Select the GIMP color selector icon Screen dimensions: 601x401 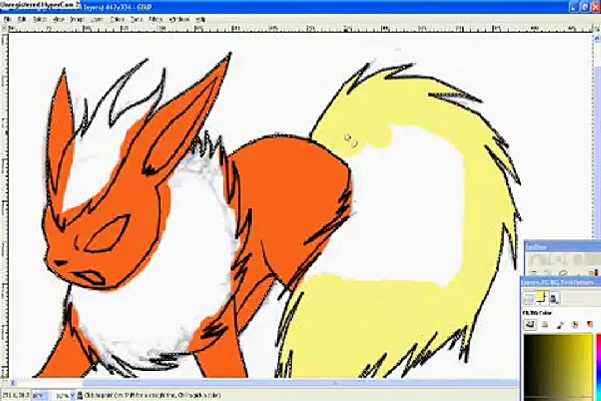pyautogui.click(x=530, y=325)
